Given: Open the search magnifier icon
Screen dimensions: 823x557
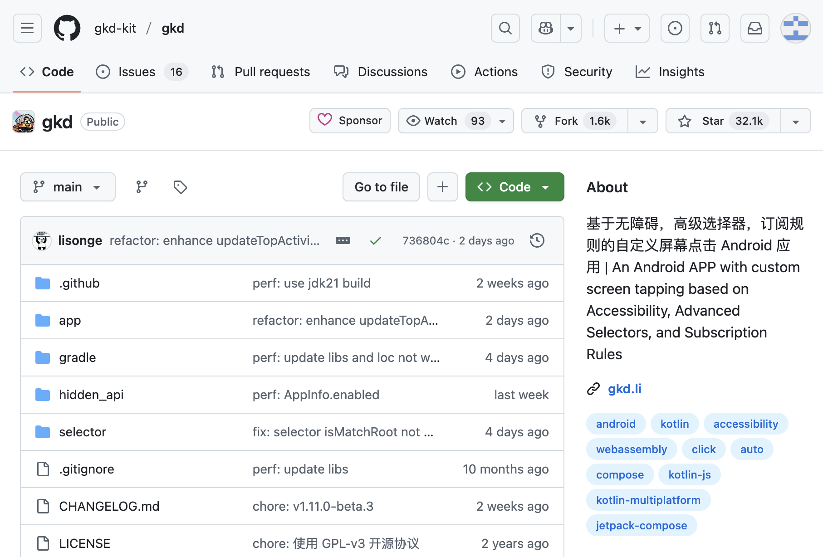Looking at the screenshot, I should (505, 28).
